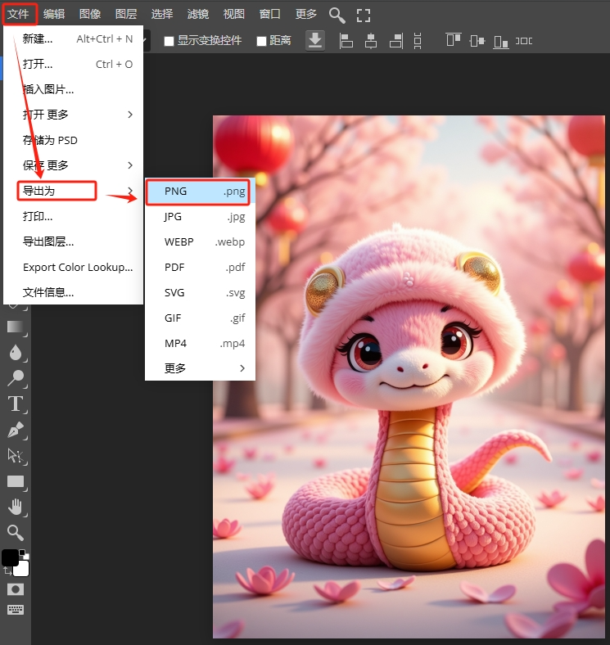The height and width of the screenshot is (645, 610).
Task: Choose Export Color Lookup... entry
Action: click(73, 267)
